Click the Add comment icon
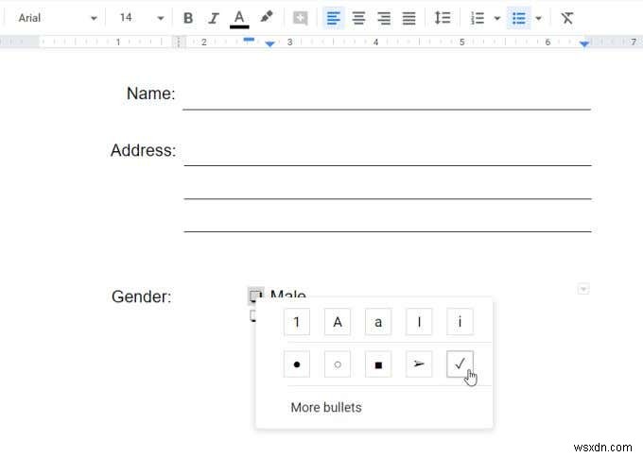Image resolution: width=643 pixels, height=457 pixels. pos(300,18)
